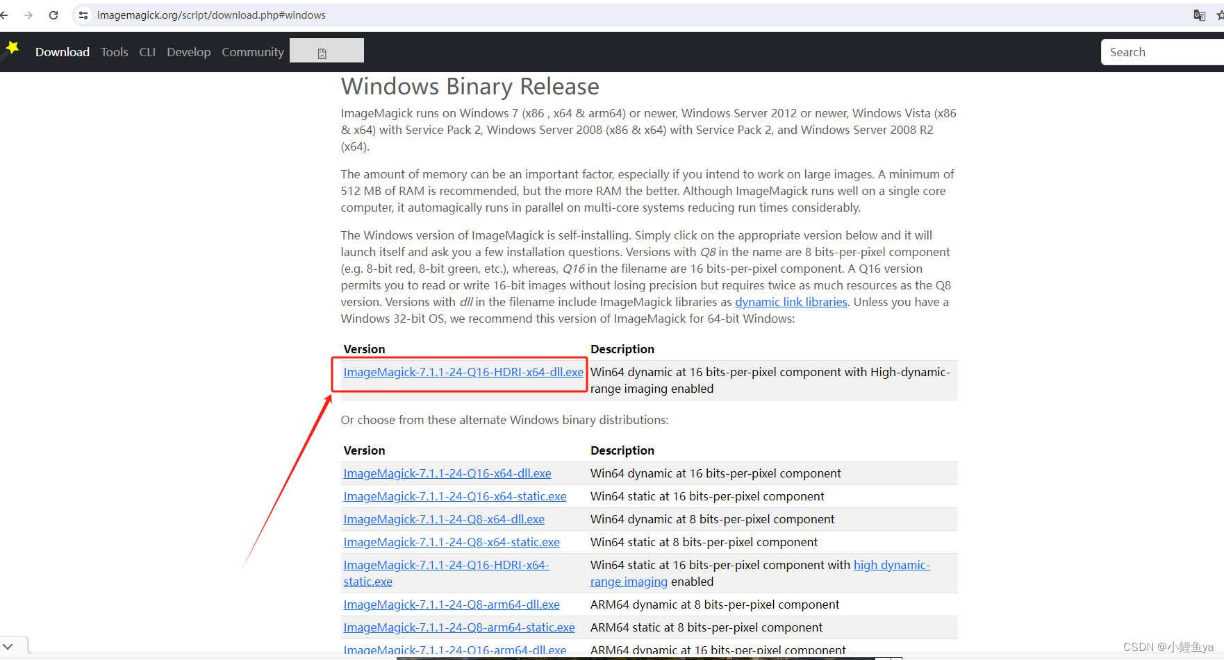Click the address bar URL
Viewport: 1224px width, 660px height.
click(211, 15)
